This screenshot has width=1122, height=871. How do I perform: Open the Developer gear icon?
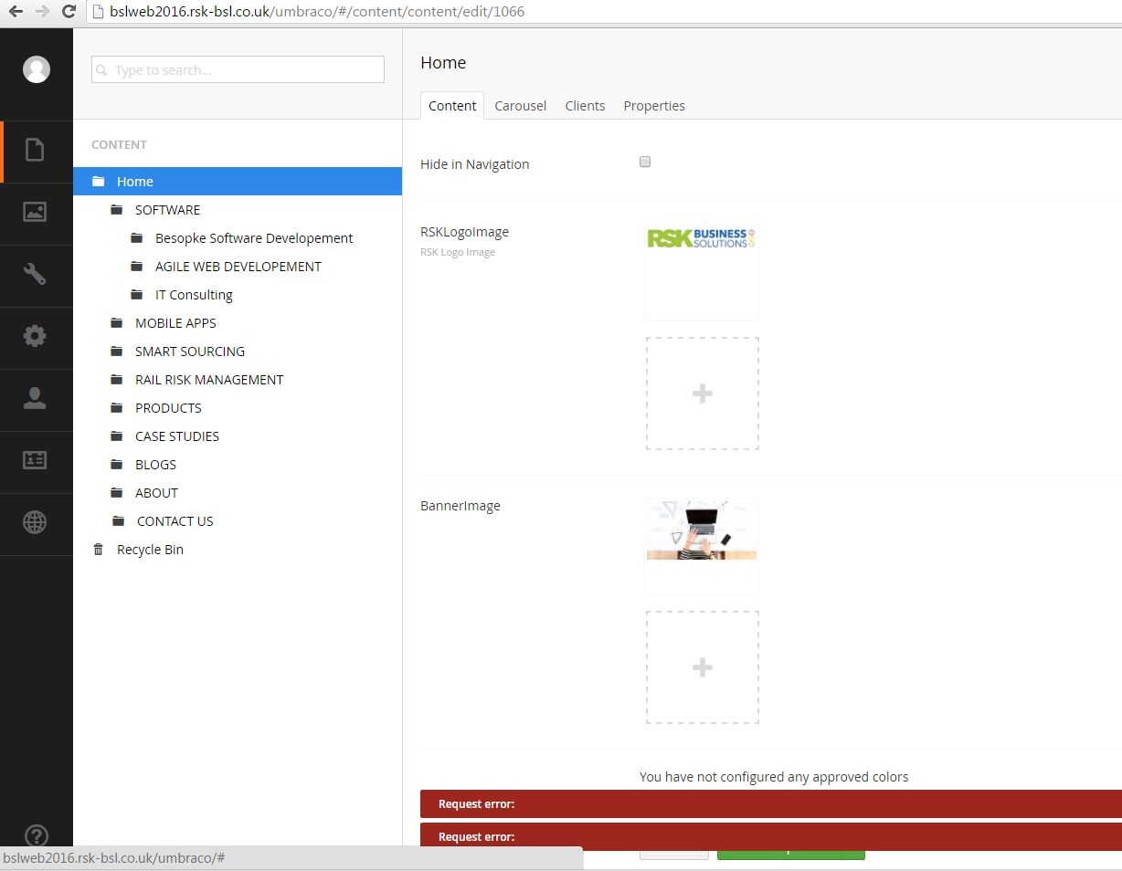tap(35, 336)
